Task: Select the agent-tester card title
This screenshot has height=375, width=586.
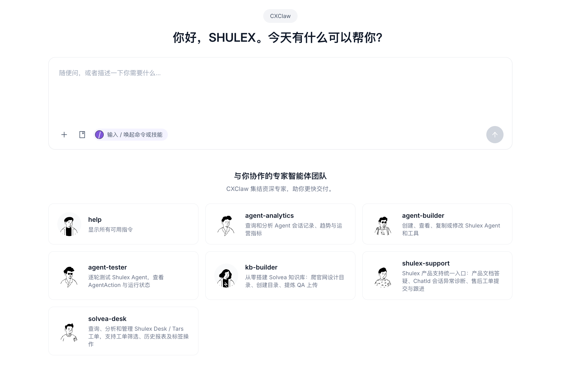Action: [x=107, y=267]
